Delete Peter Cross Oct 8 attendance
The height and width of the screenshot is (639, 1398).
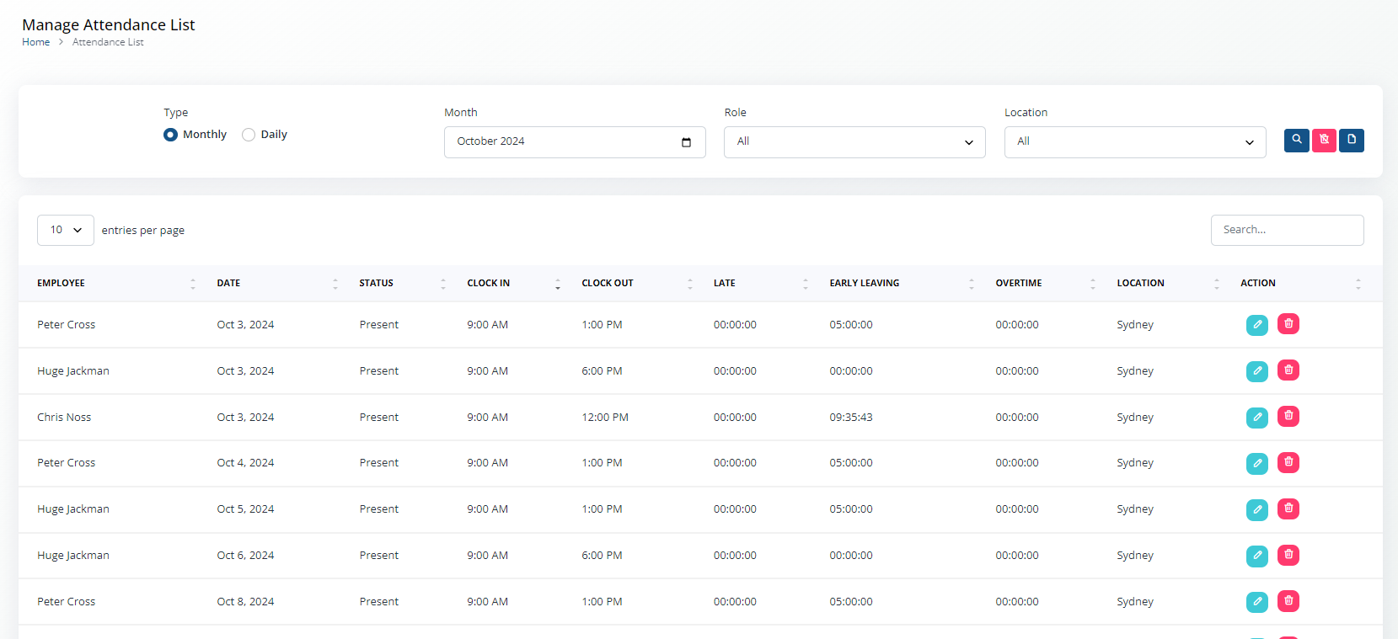1288,600
